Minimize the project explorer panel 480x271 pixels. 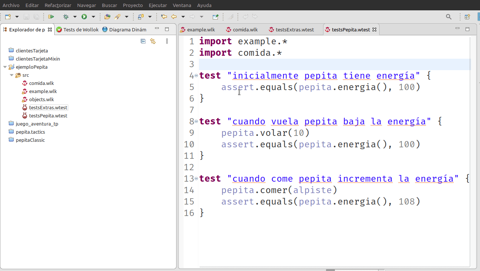coord(157,29)
